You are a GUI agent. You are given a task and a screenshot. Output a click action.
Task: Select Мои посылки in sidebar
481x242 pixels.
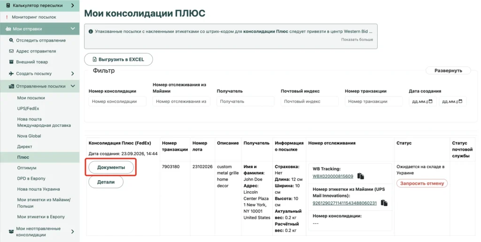point(31,98)
